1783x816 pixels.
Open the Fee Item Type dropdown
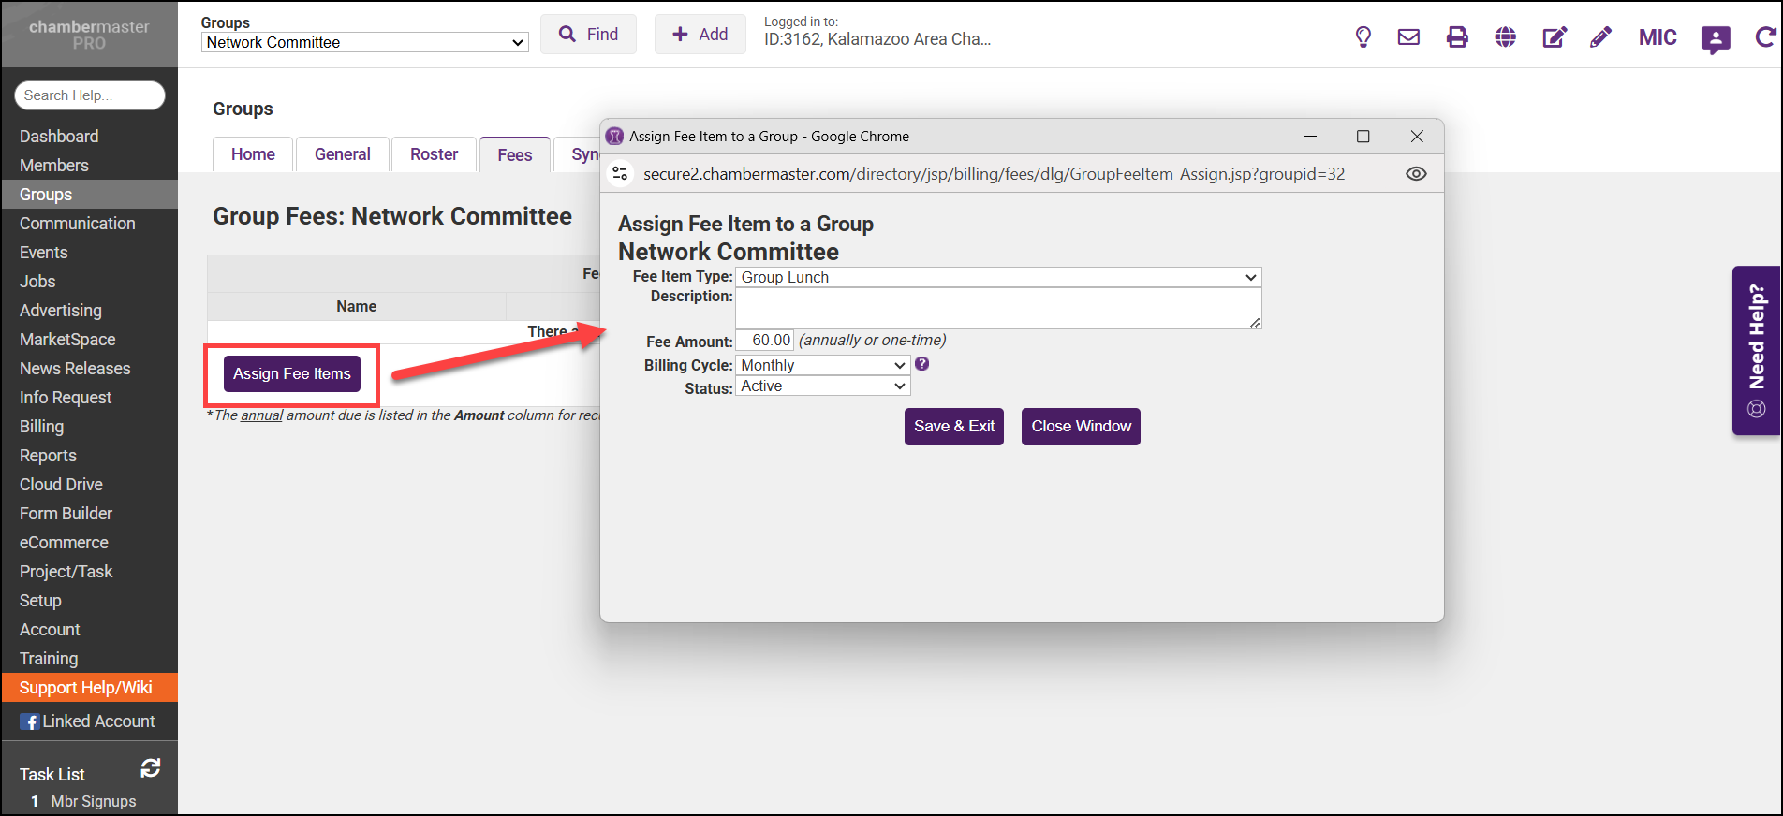[998, 278]
